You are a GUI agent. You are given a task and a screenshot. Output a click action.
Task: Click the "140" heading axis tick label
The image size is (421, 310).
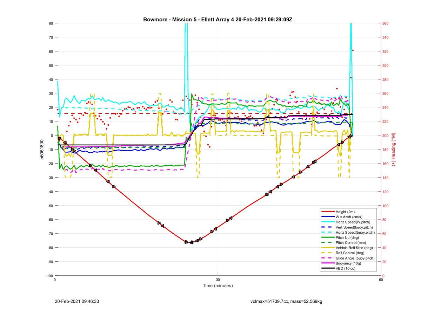point(386,178)
